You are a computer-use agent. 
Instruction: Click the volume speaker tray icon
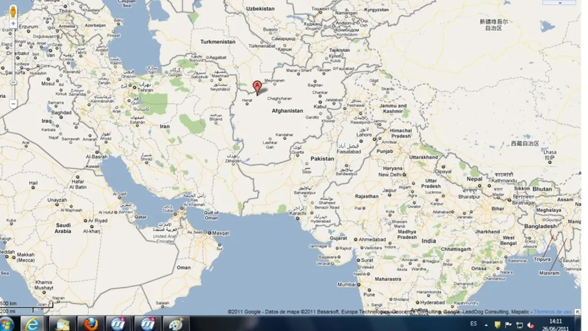(531, 325)
